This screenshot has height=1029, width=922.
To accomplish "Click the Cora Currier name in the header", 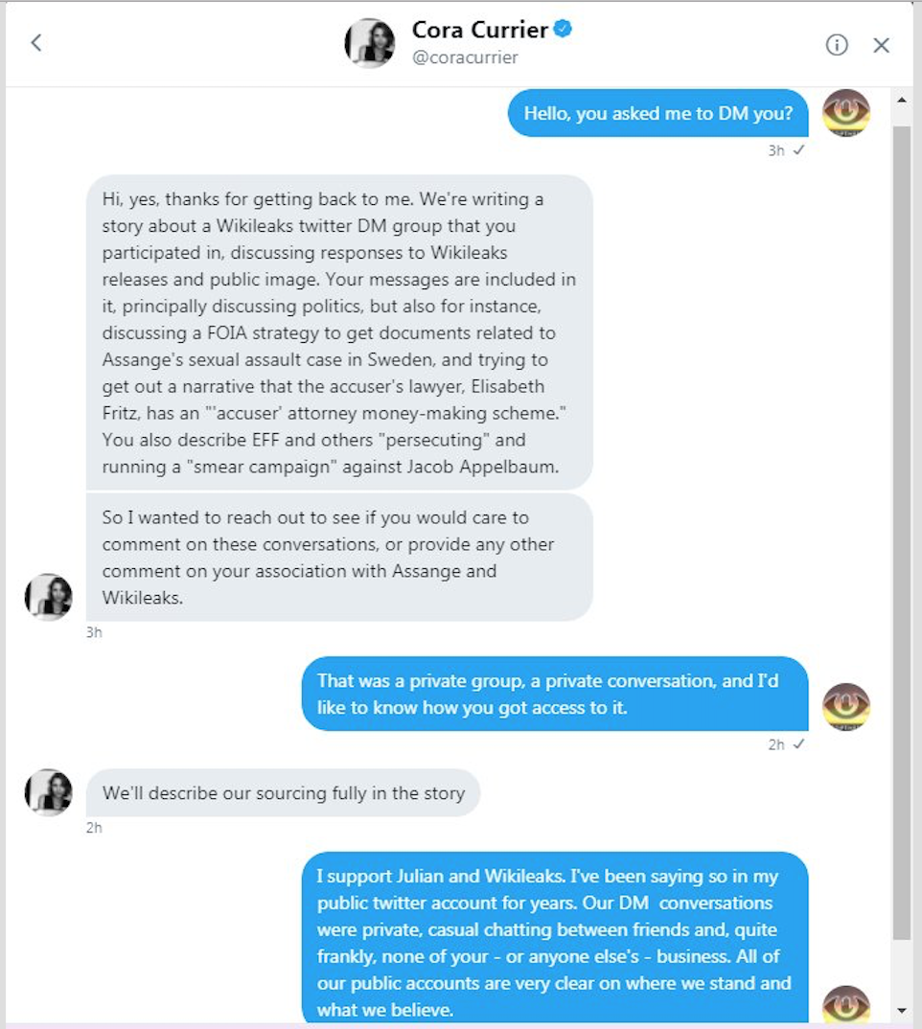I will point(479,30).
